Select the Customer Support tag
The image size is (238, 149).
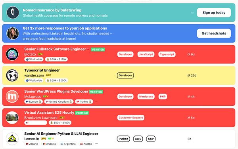tap(131, 118)
